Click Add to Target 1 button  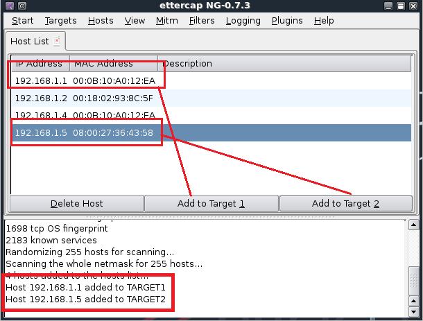211,203
